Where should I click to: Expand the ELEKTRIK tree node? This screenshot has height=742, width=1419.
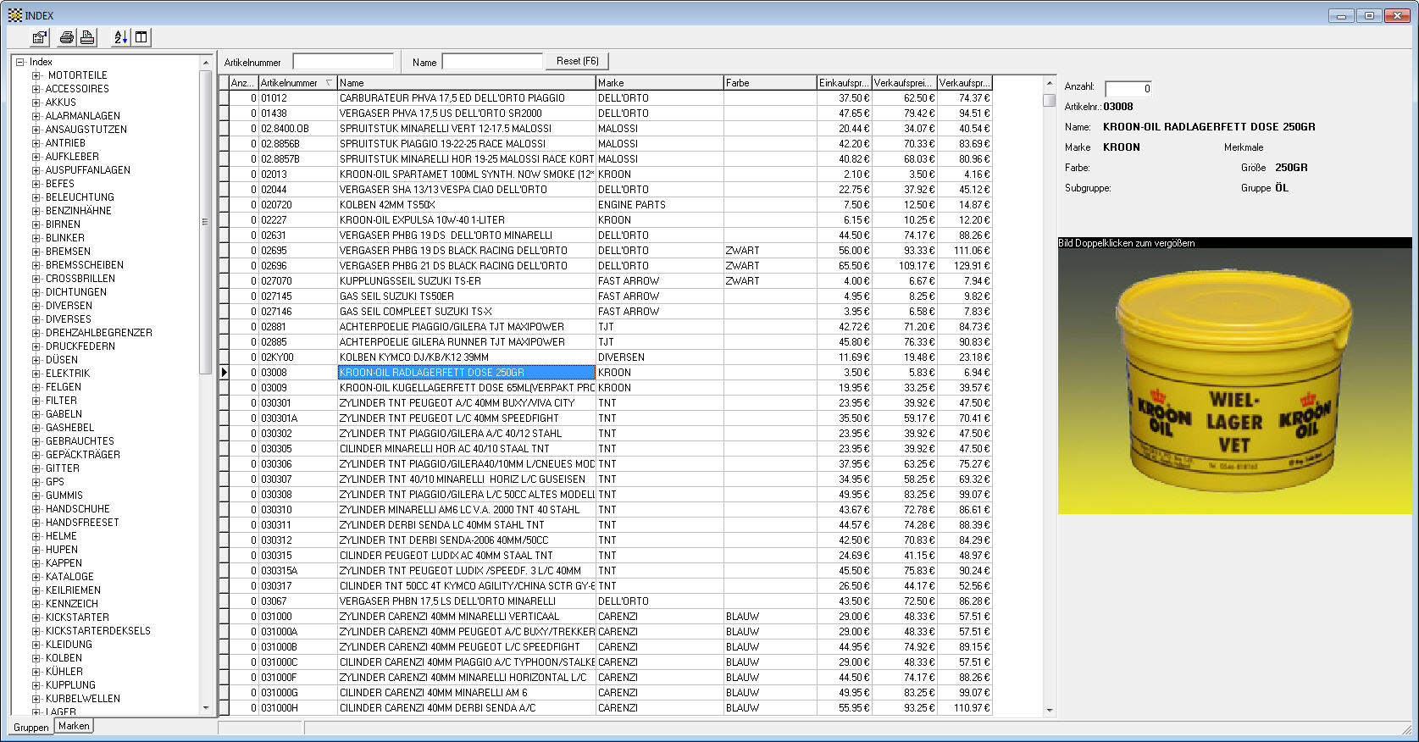click(x=36, y=374)
